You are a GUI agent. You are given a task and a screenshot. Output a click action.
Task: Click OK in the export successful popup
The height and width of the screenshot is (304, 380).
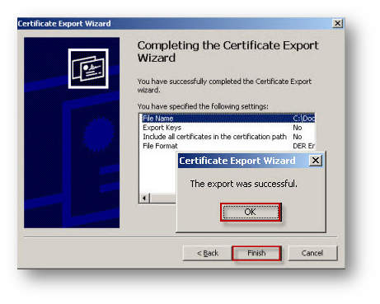[251, 212]
